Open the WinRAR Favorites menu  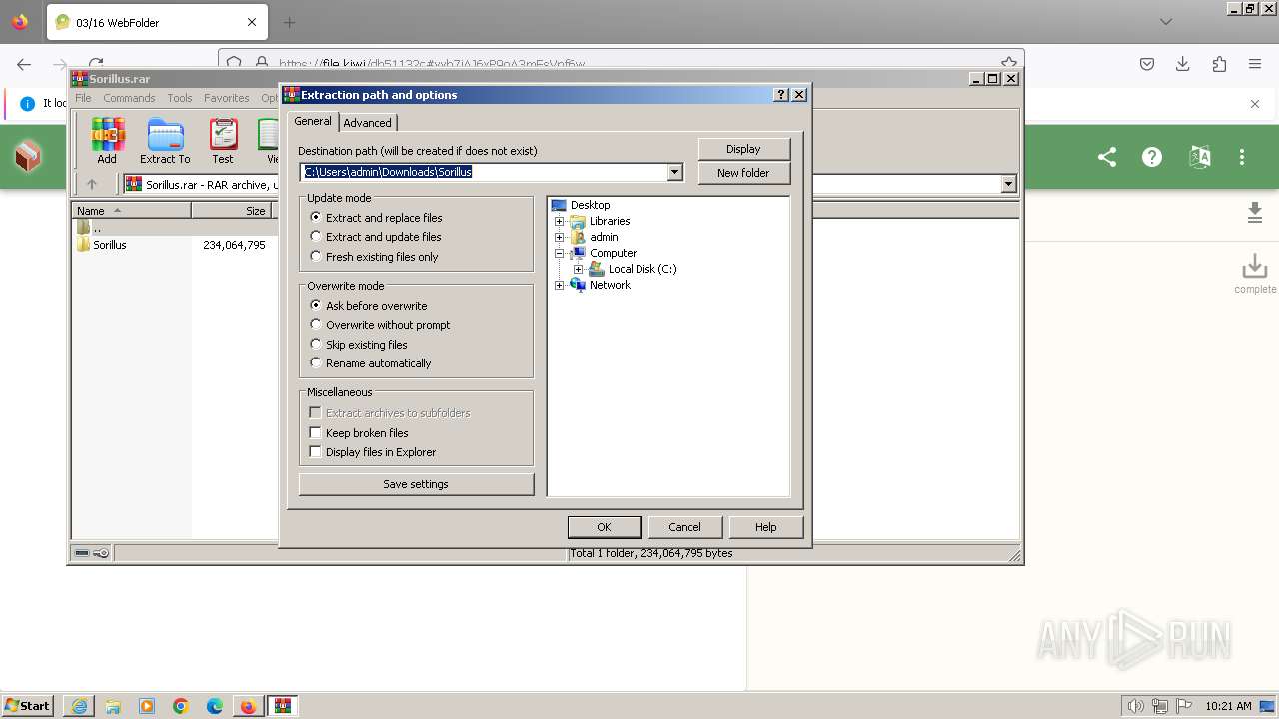(x=227, y=98)
